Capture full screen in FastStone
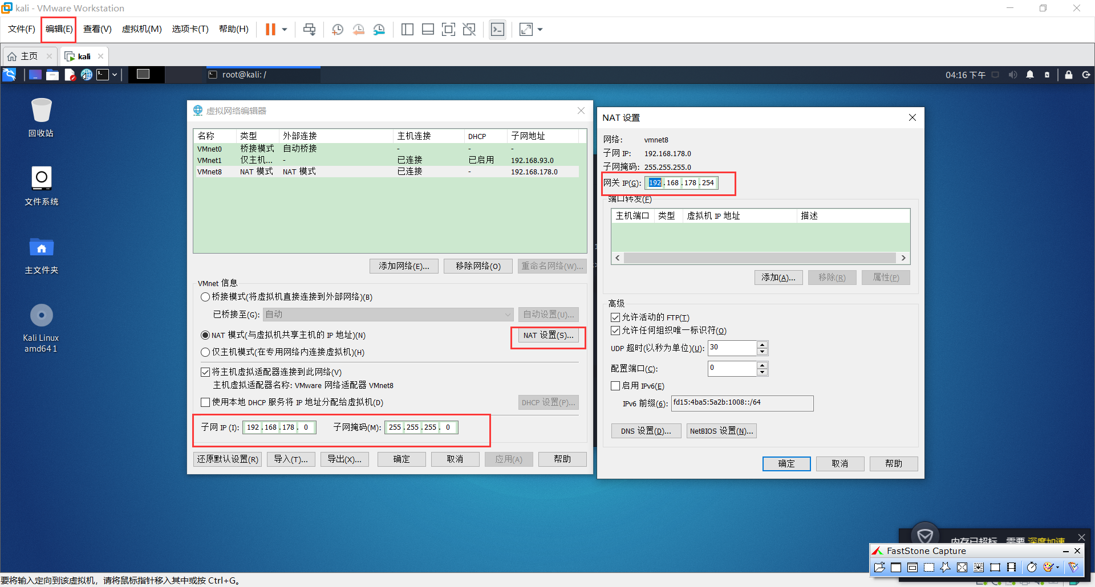 (962, 567)
